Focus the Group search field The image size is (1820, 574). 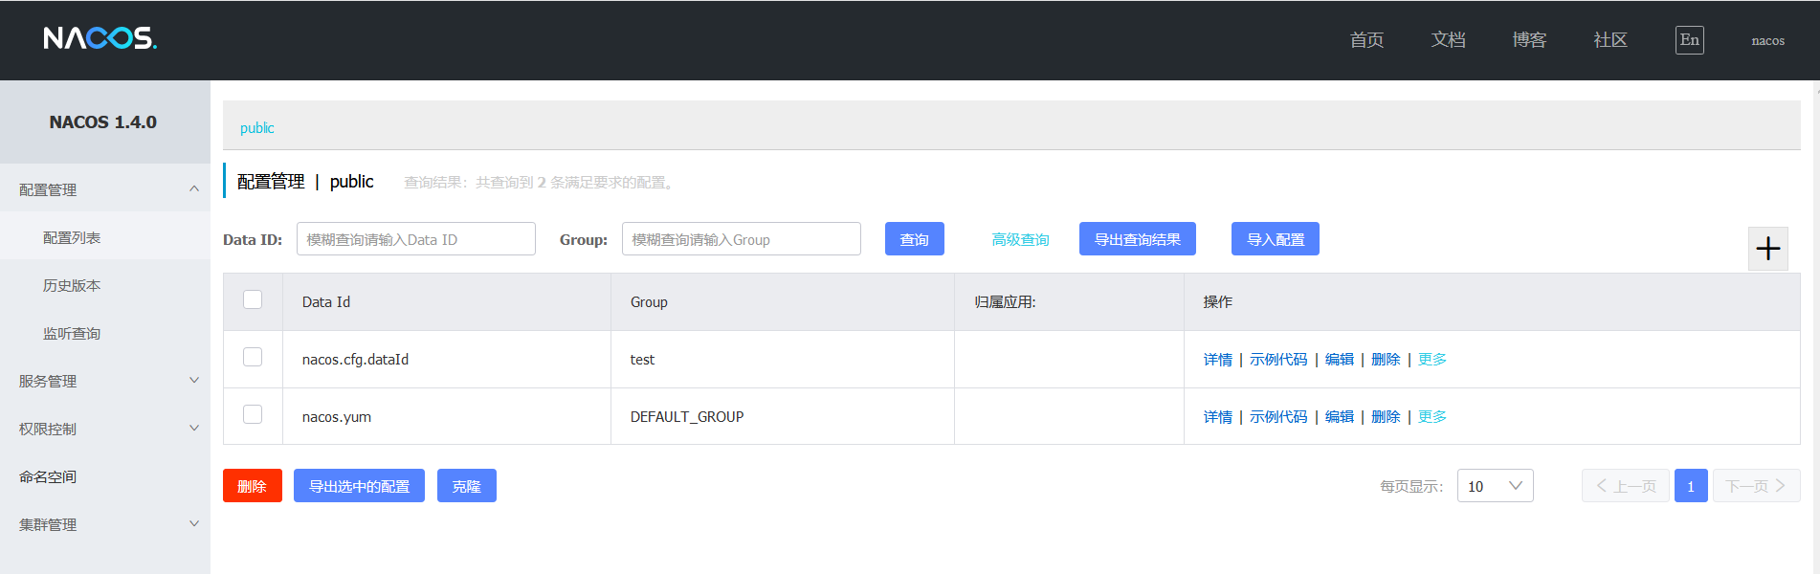pos(741,239)
